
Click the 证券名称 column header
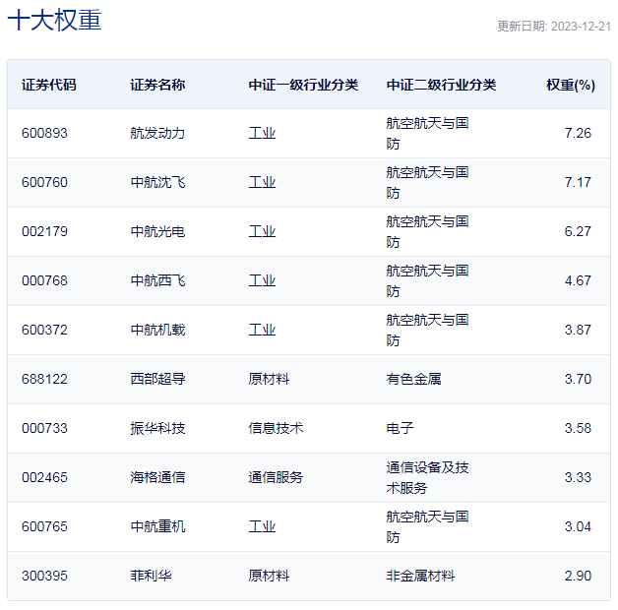[x=157, y=85]
